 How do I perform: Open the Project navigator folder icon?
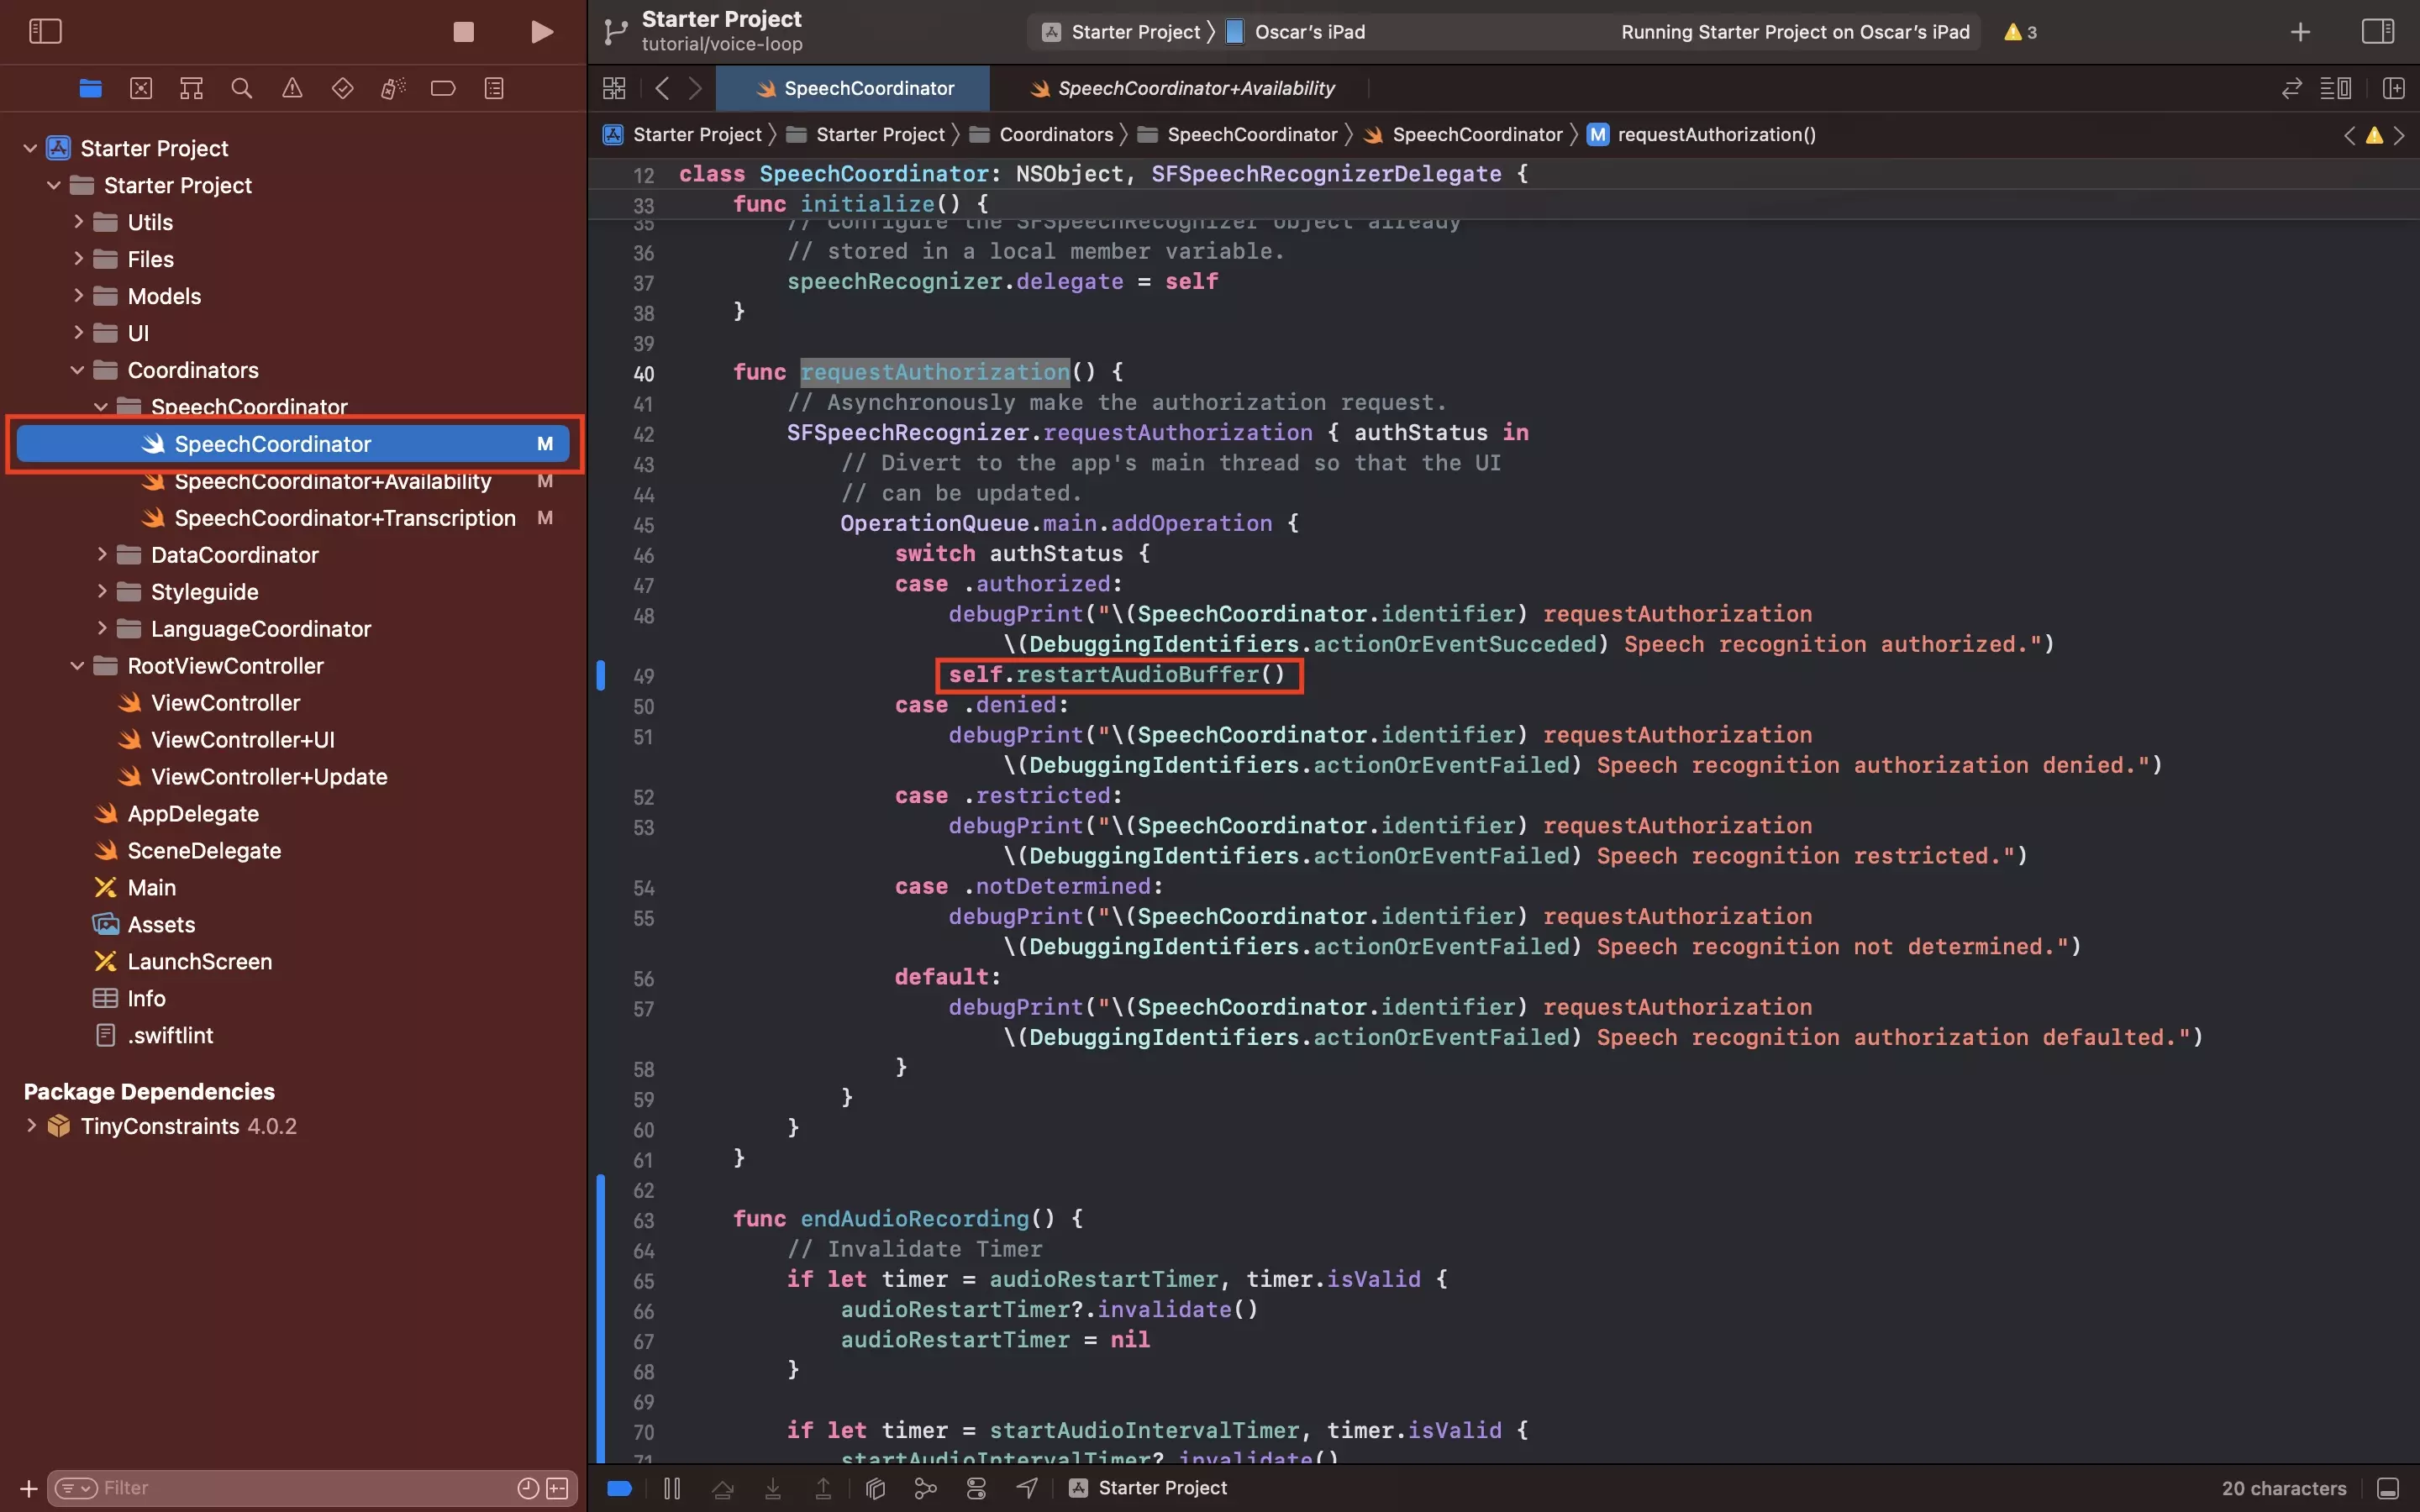pyautogui.click(x=90, y=88)
